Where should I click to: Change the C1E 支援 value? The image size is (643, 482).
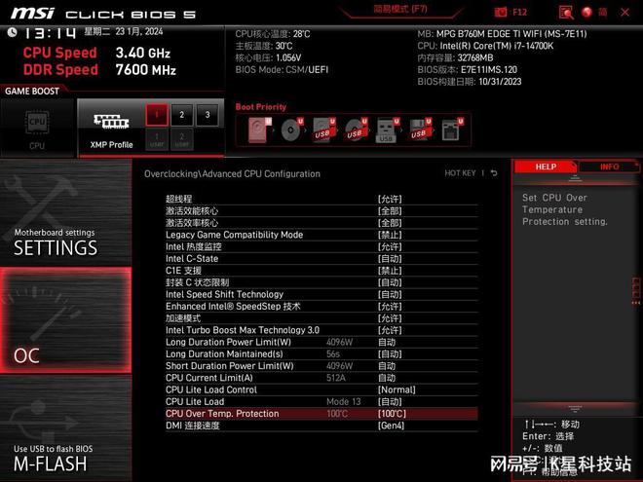click(x=390, y=271)
